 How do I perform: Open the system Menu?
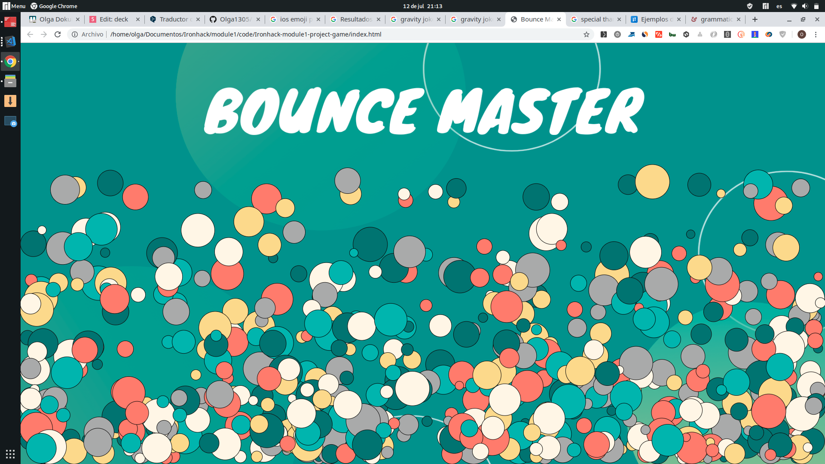tap(14, 6)
